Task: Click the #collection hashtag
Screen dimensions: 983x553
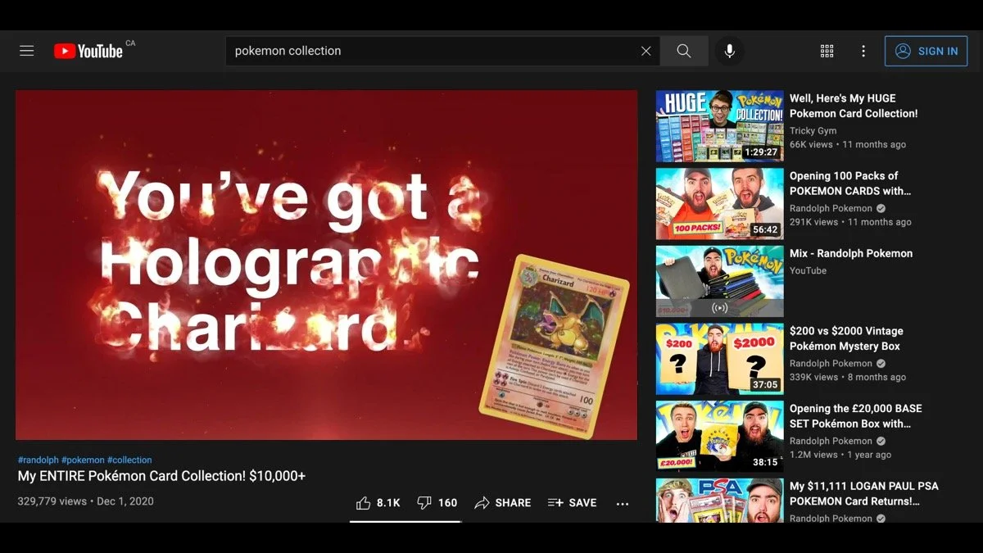Action: pyautogui.click(x=129, y=460)
